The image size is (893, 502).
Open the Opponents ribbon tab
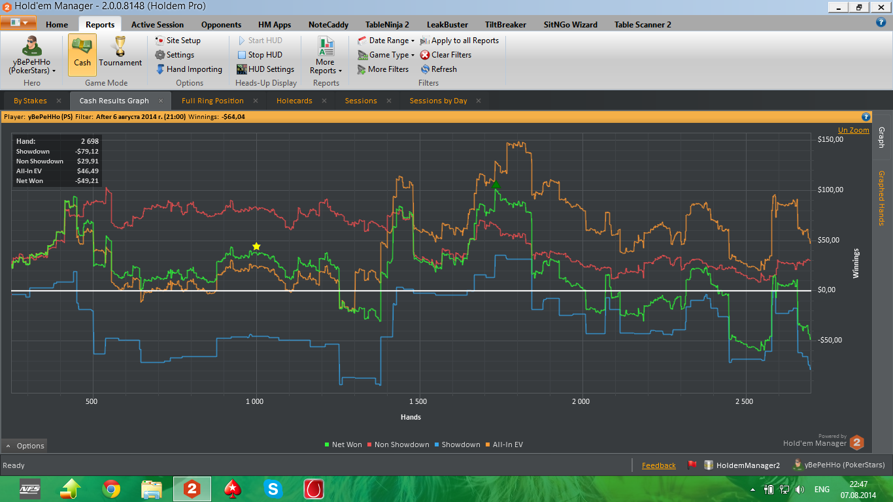(x=221, y=24)
